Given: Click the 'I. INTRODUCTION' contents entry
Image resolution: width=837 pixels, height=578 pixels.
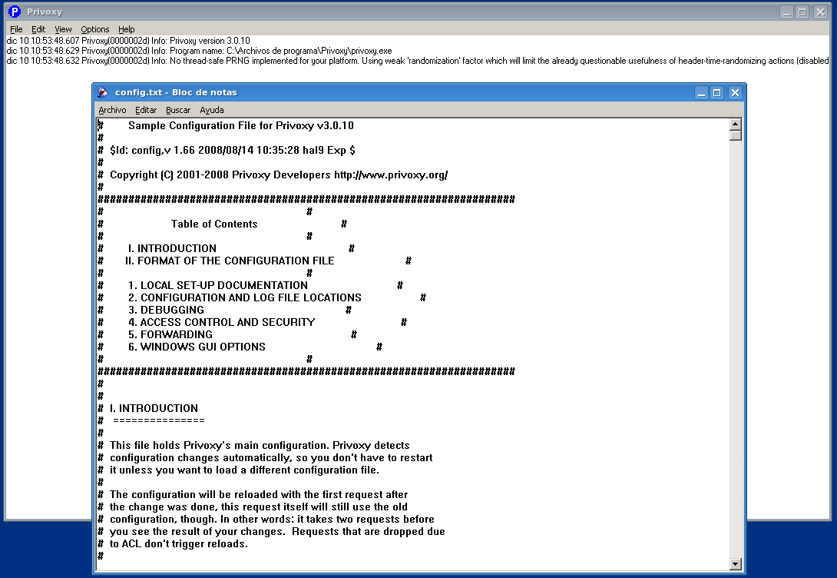Looking at the screenshot, I should click(x=172, y=248).
